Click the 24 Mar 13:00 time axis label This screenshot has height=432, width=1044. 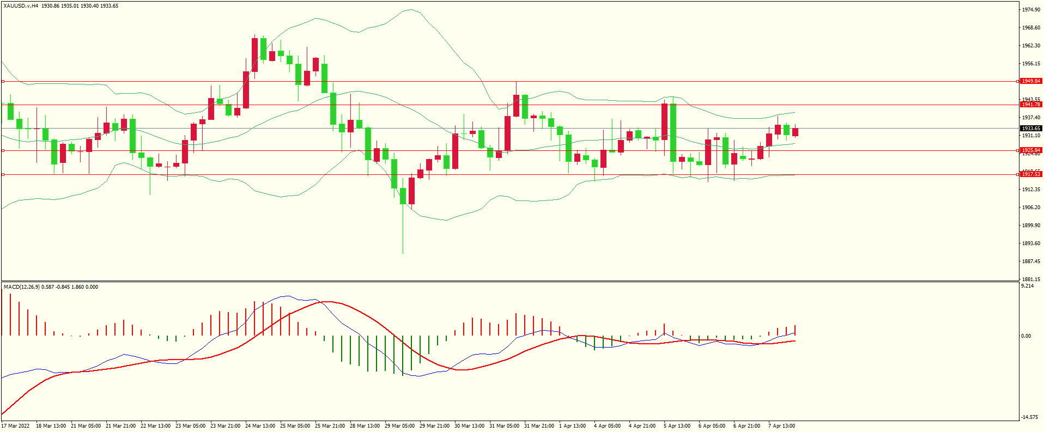pyautogui.click(x=260, y=426)
